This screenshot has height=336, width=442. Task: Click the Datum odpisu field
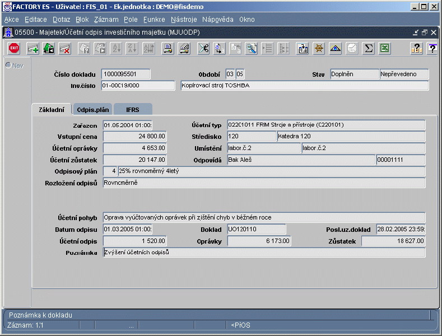(128, 230)
